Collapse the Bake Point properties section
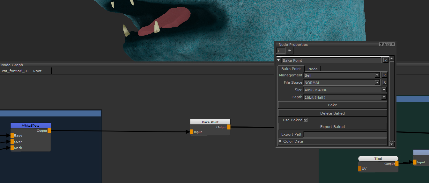 point(279,60)
